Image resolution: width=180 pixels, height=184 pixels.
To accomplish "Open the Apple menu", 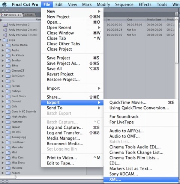I will 4,5.
